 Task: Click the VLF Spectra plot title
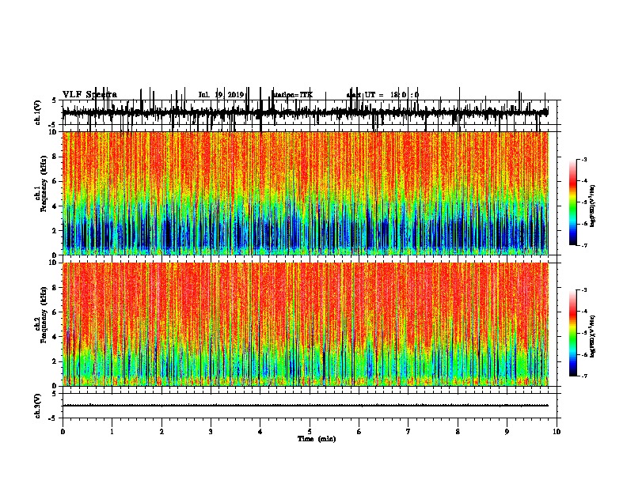[x=89, y=95]
